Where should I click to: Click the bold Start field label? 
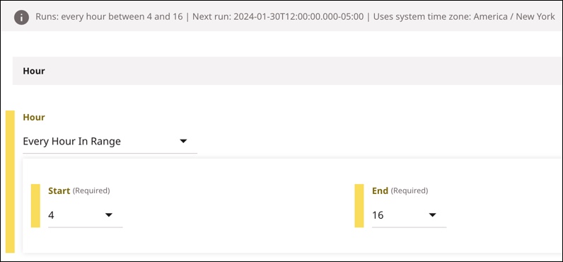pyautogui.click(x=59, y=191)
